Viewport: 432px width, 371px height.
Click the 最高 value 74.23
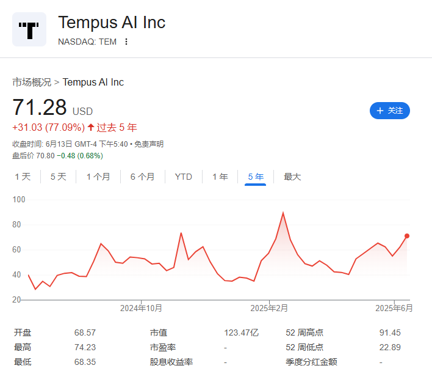coord(85,347)
